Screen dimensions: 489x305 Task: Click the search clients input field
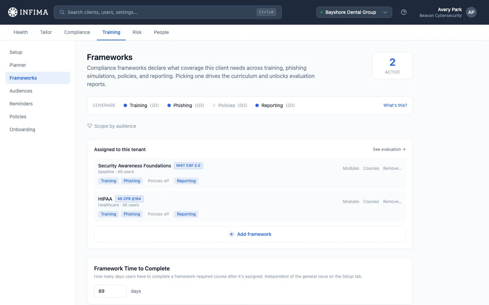168,12
